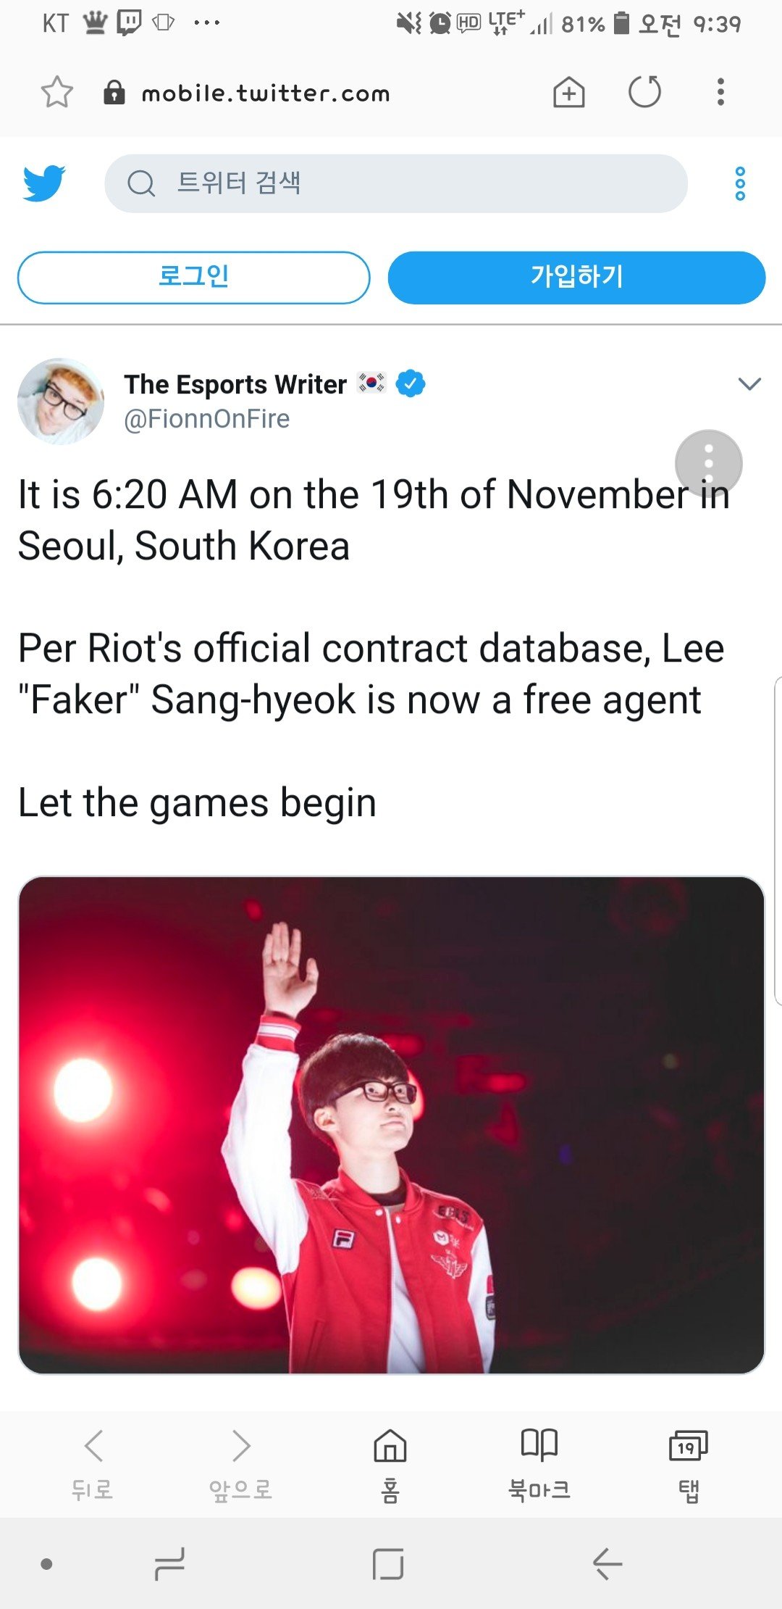Tap the 가입하기 sign up button
The width and height of the screenshot is (782, 1609).
[576, 277]
